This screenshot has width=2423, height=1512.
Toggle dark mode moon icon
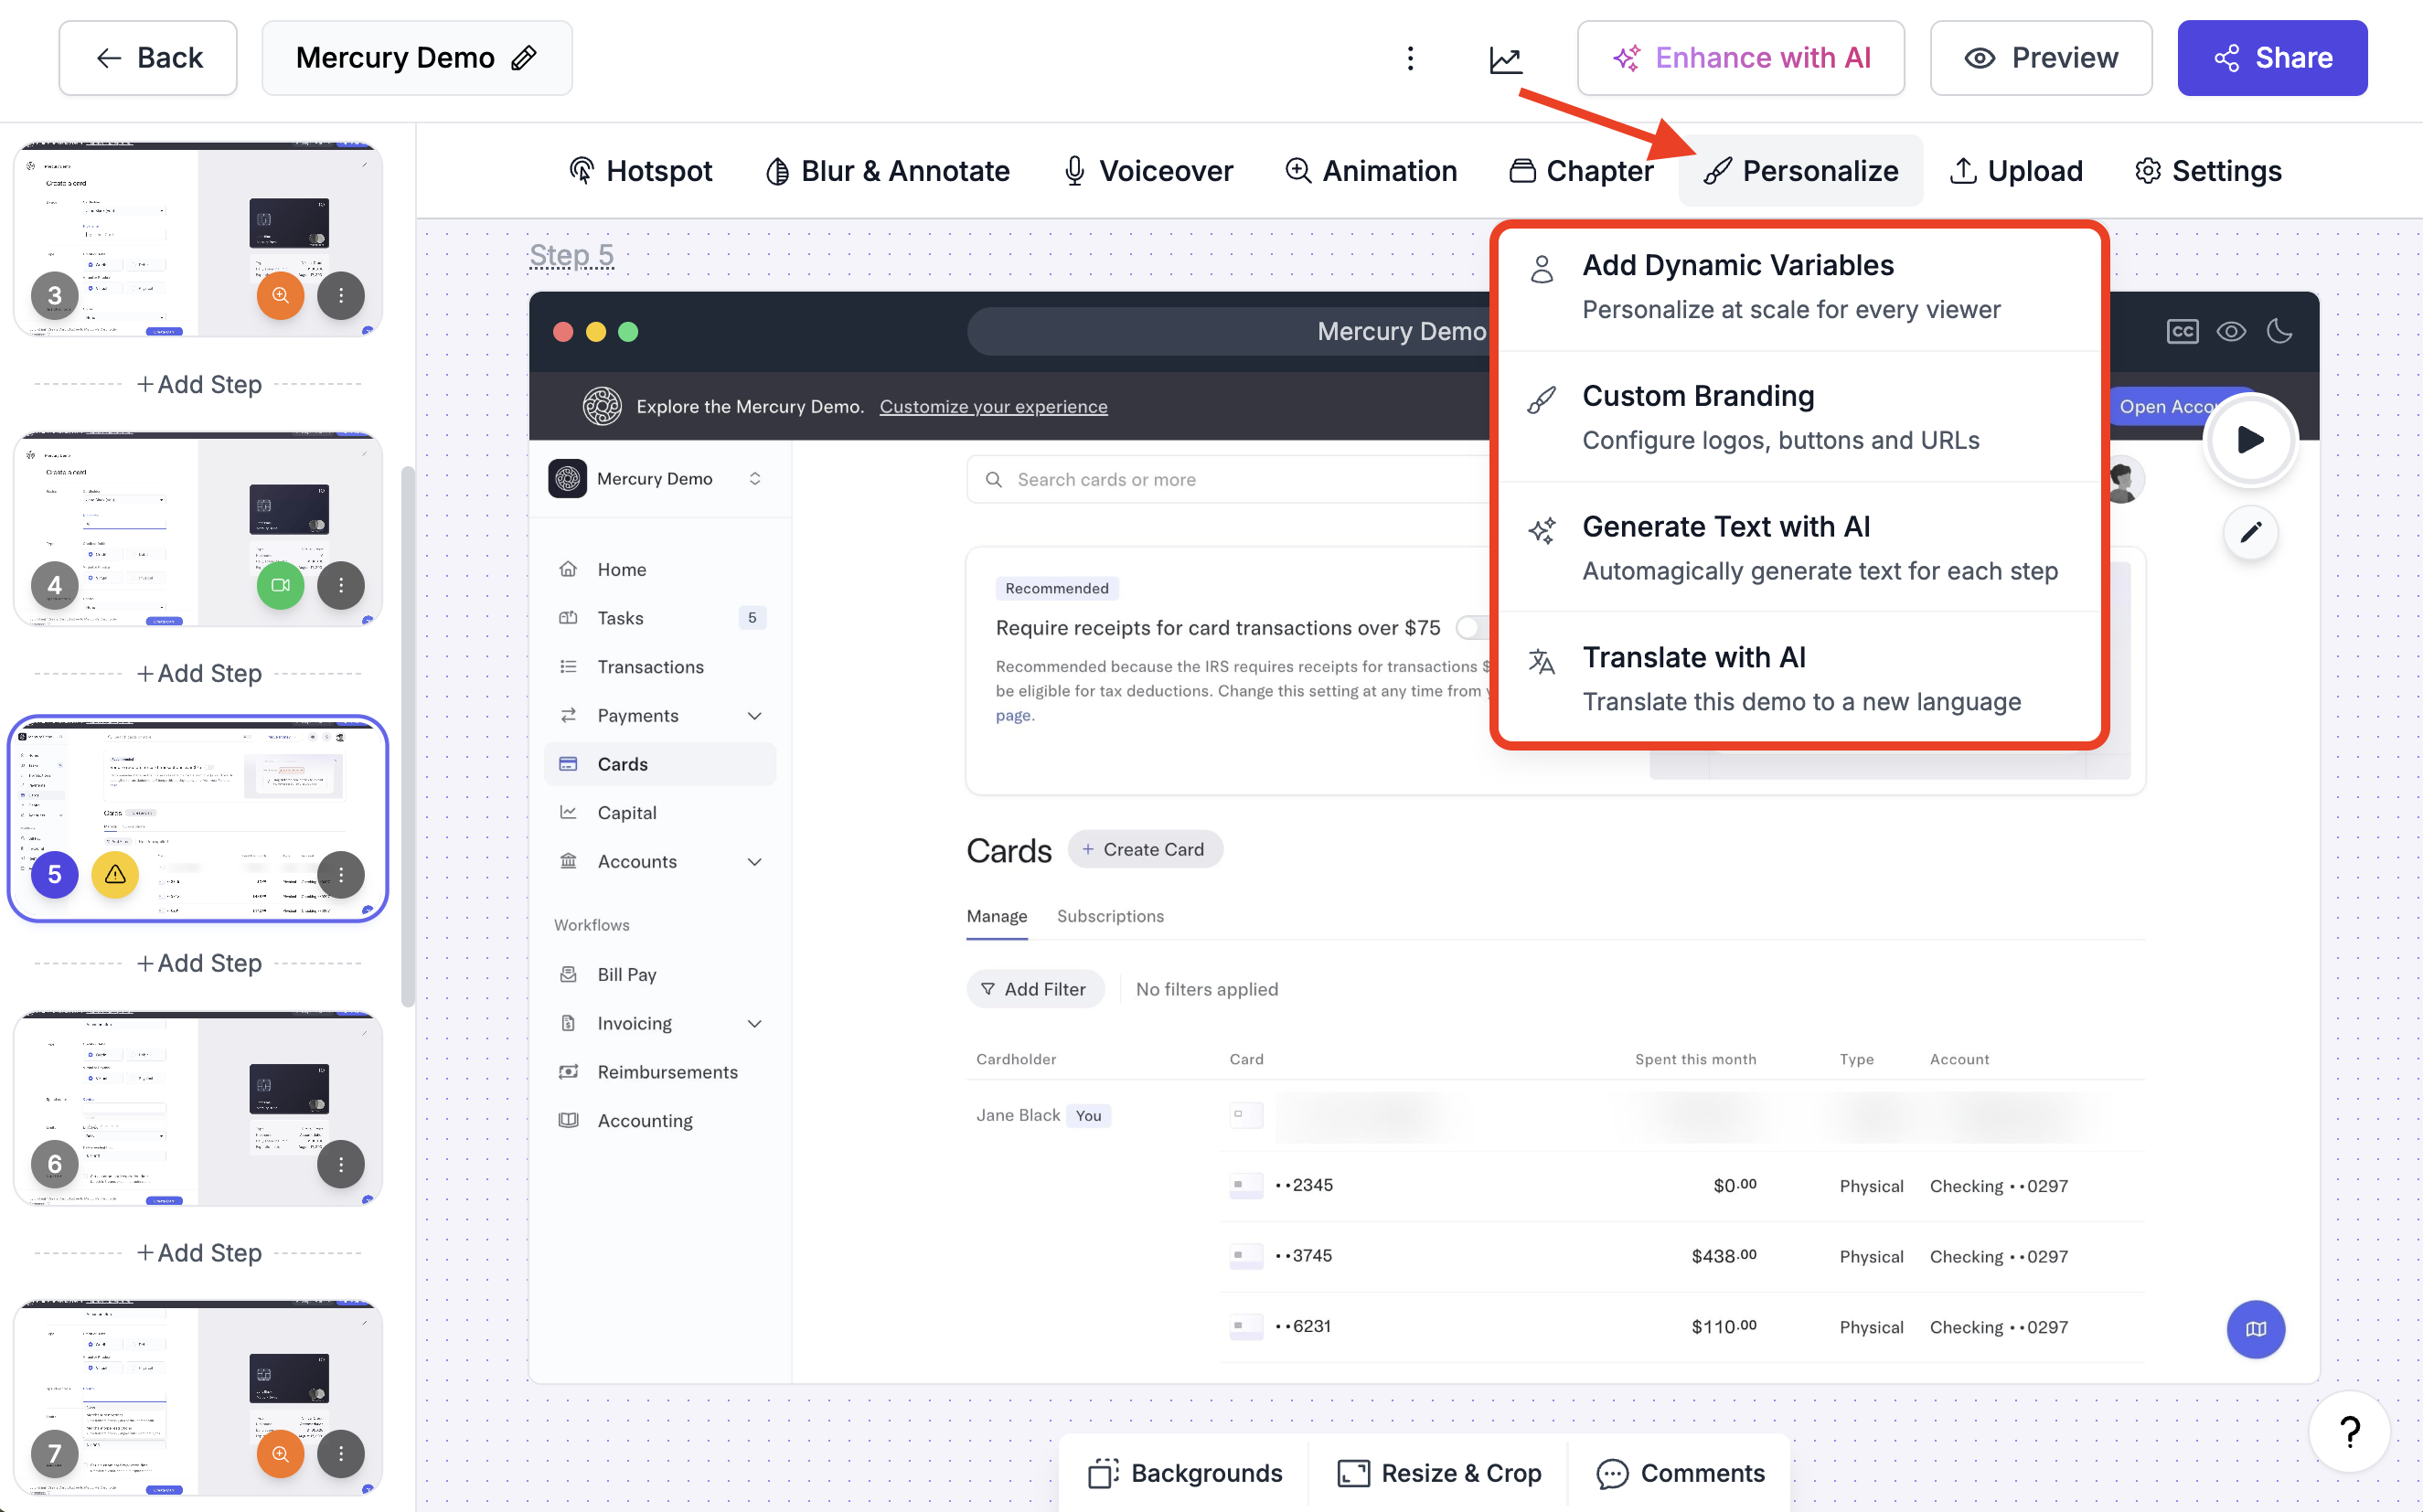(x=2279, y=331)
